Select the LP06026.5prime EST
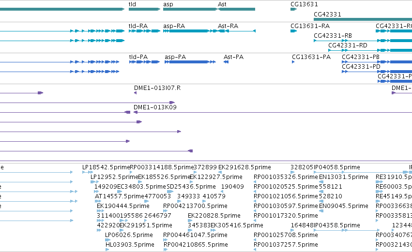This screenshot has height=252, width=412. point(108,240)
